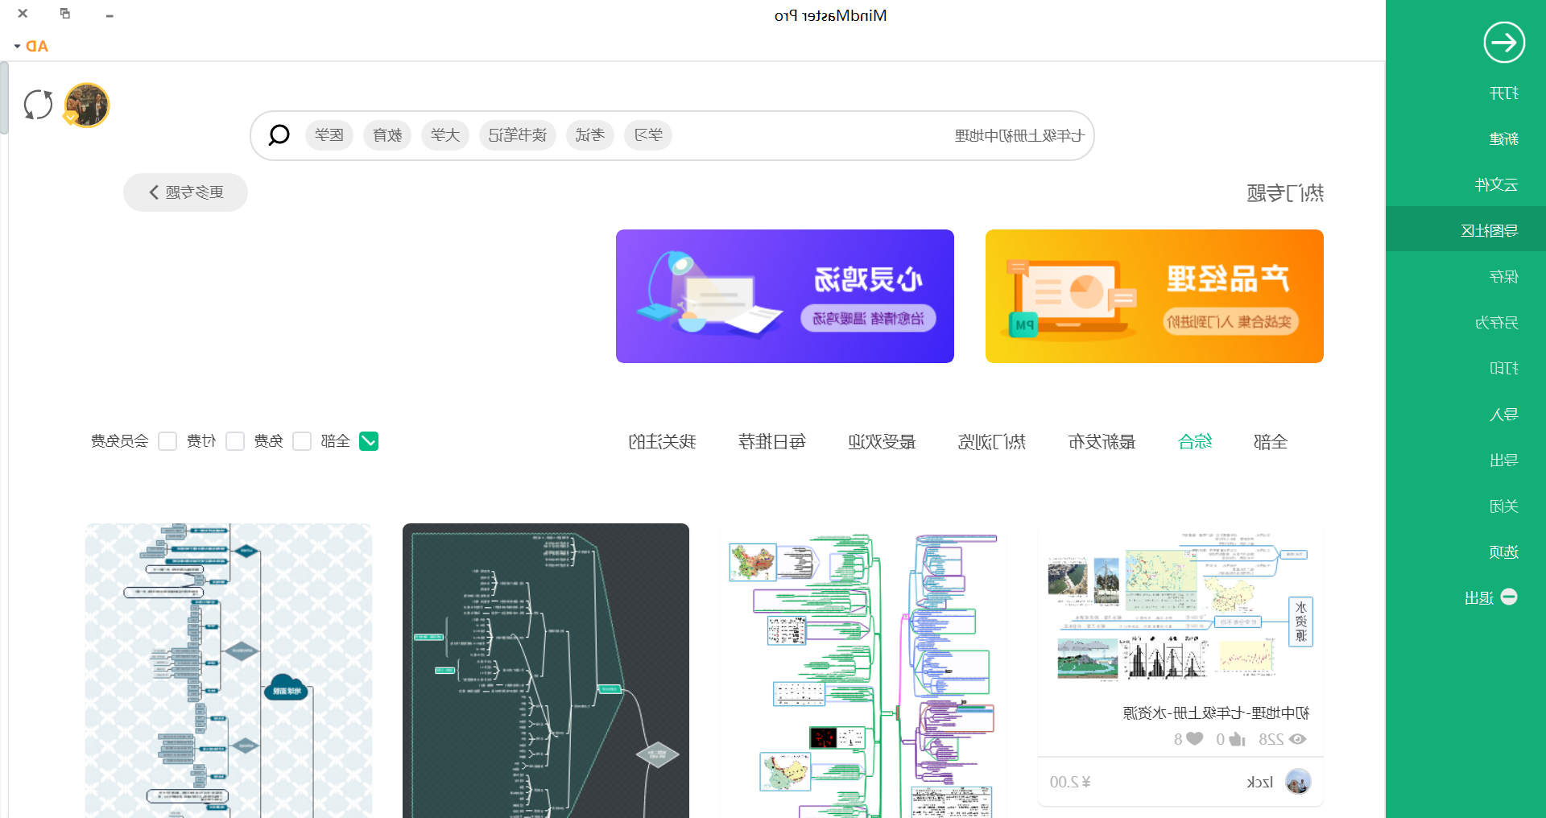The width and height of the screenshot is (1546, 818).
Task: Click the 更多专题 button
Action: 185,192
